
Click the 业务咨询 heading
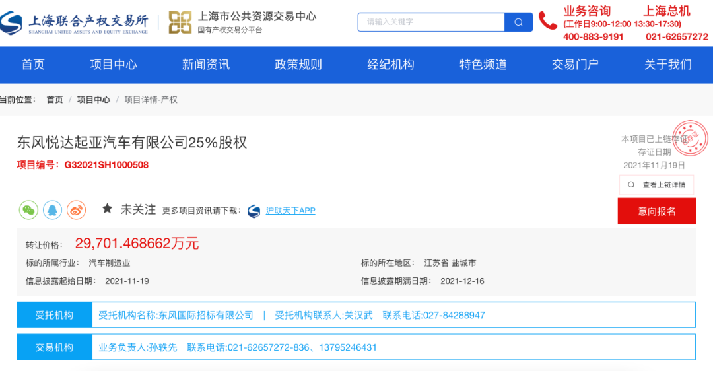pos(587,11)
